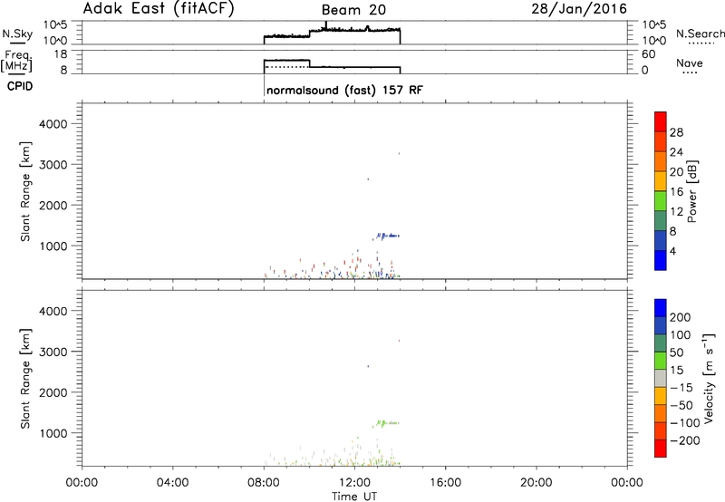The width and height of the screenshot is (725, 502).
Task: Click the "Adak East (fitACF)" plot title
Action: (159, 8)
